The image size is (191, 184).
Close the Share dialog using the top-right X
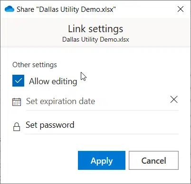181,9
